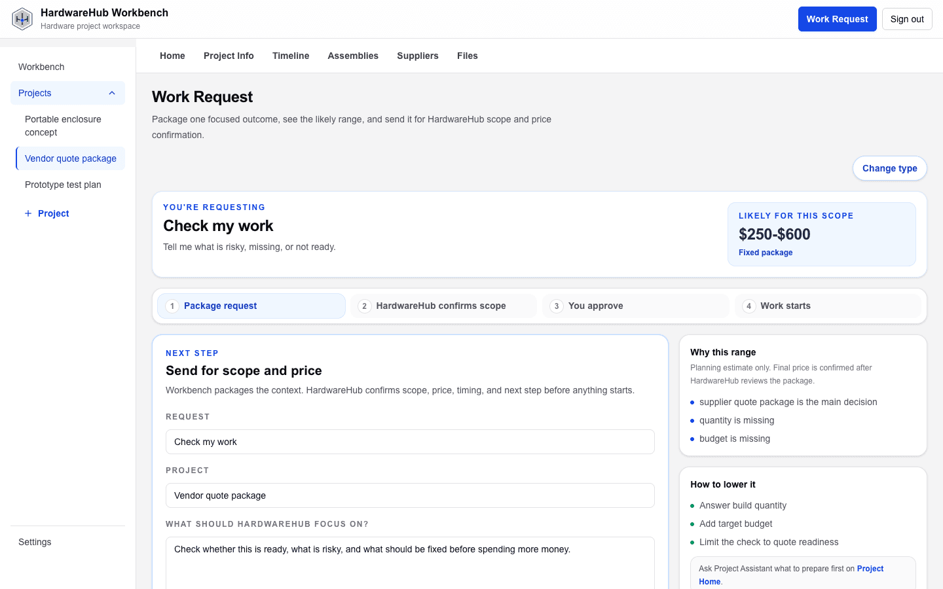Open the Assemblies tab
The image size is (943, 589).
(x=353, y=56)
